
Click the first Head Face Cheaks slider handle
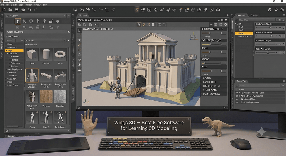pos(270,28)
